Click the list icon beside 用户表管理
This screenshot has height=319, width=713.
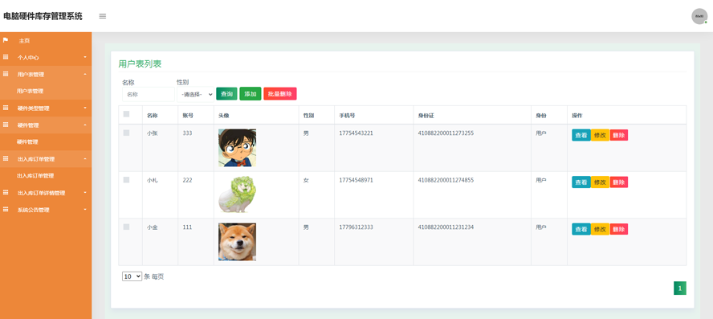6,74
